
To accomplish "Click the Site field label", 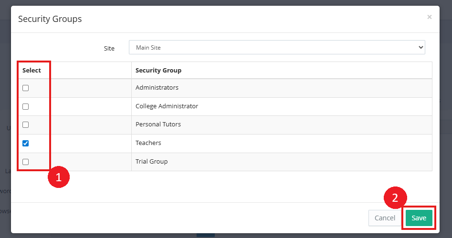I will 109,48.
